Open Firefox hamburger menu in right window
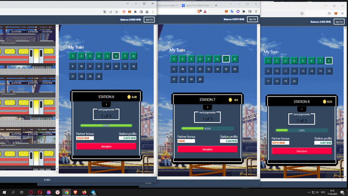348x196 pixels. [342, 13]
